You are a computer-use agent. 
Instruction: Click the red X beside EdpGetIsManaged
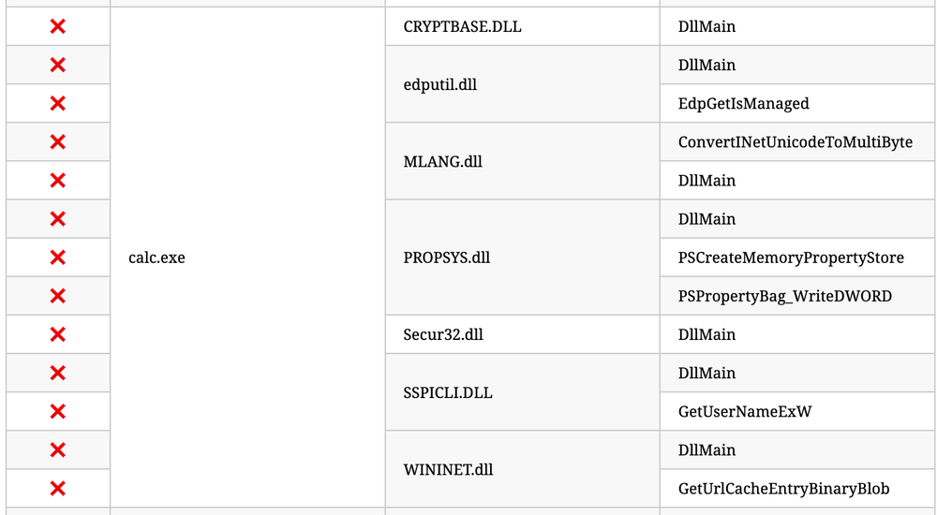point(57,103)
